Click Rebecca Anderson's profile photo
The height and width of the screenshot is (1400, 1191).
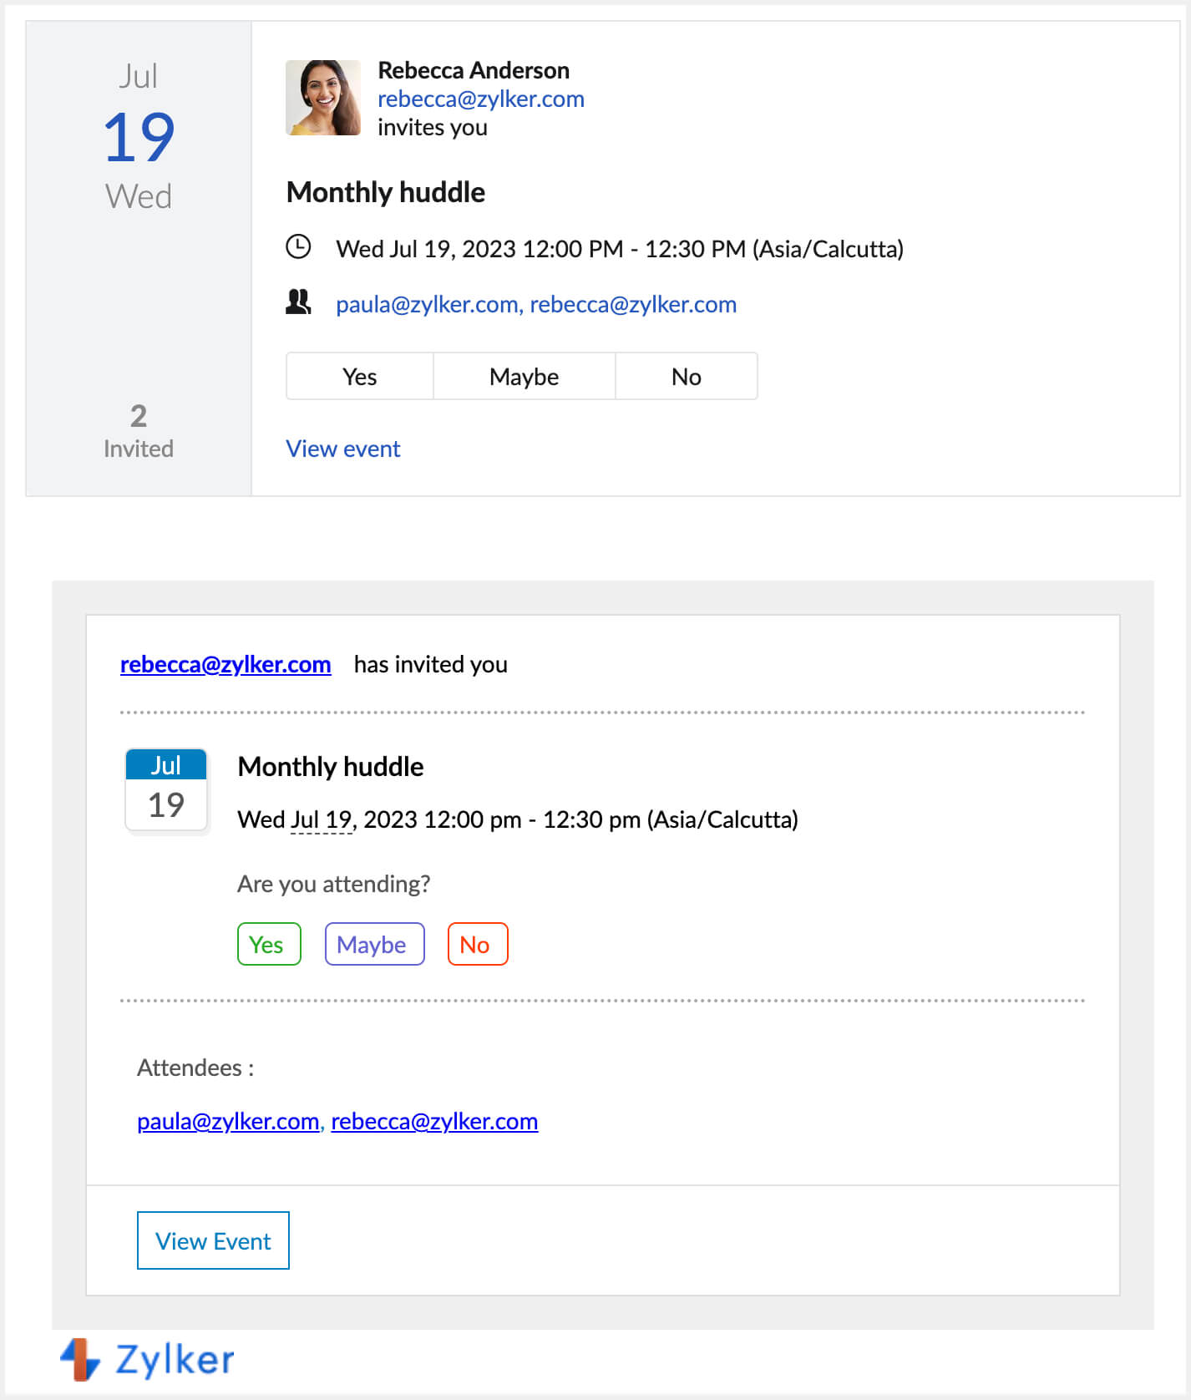[323, 98]
